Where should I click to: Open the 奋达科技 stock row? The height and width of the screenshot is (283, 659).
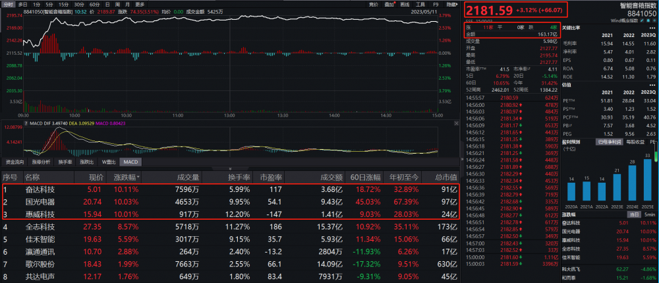point(40,190)
